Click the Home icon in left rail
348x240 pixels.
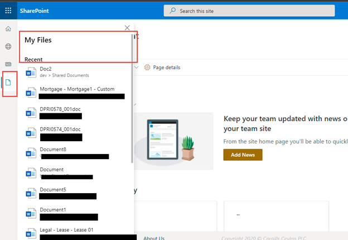[8, 29]
